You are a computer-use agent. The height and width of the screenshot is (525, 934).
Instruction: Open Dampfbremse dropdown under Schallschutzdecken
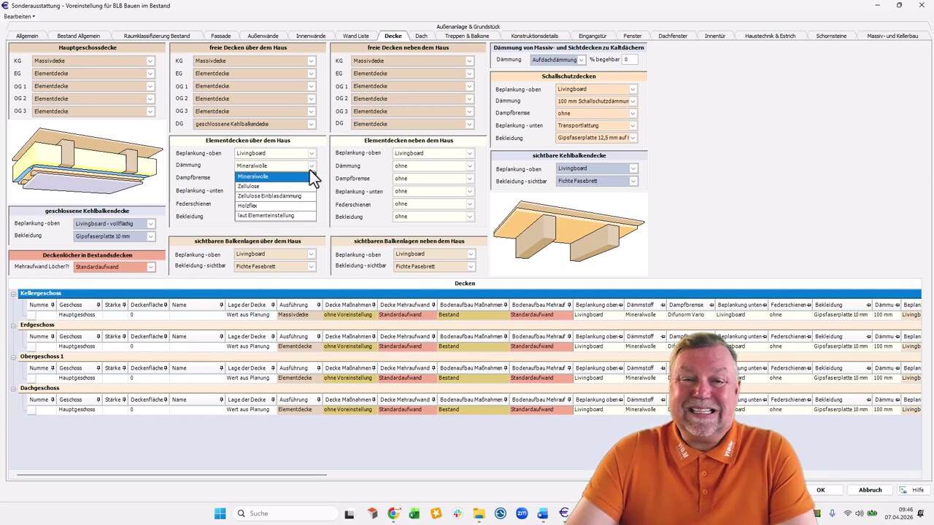click(x=632, y=113)
